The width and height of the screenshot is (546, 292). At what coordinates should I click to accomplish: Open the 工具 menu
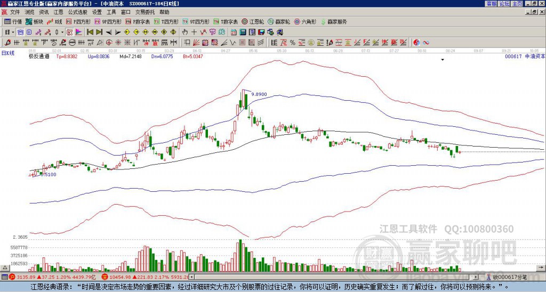[111, 12]
